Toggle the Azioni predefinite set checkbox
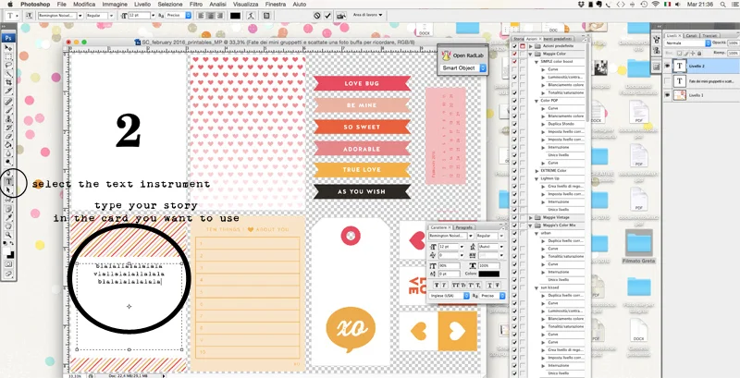 coord(514,46)
